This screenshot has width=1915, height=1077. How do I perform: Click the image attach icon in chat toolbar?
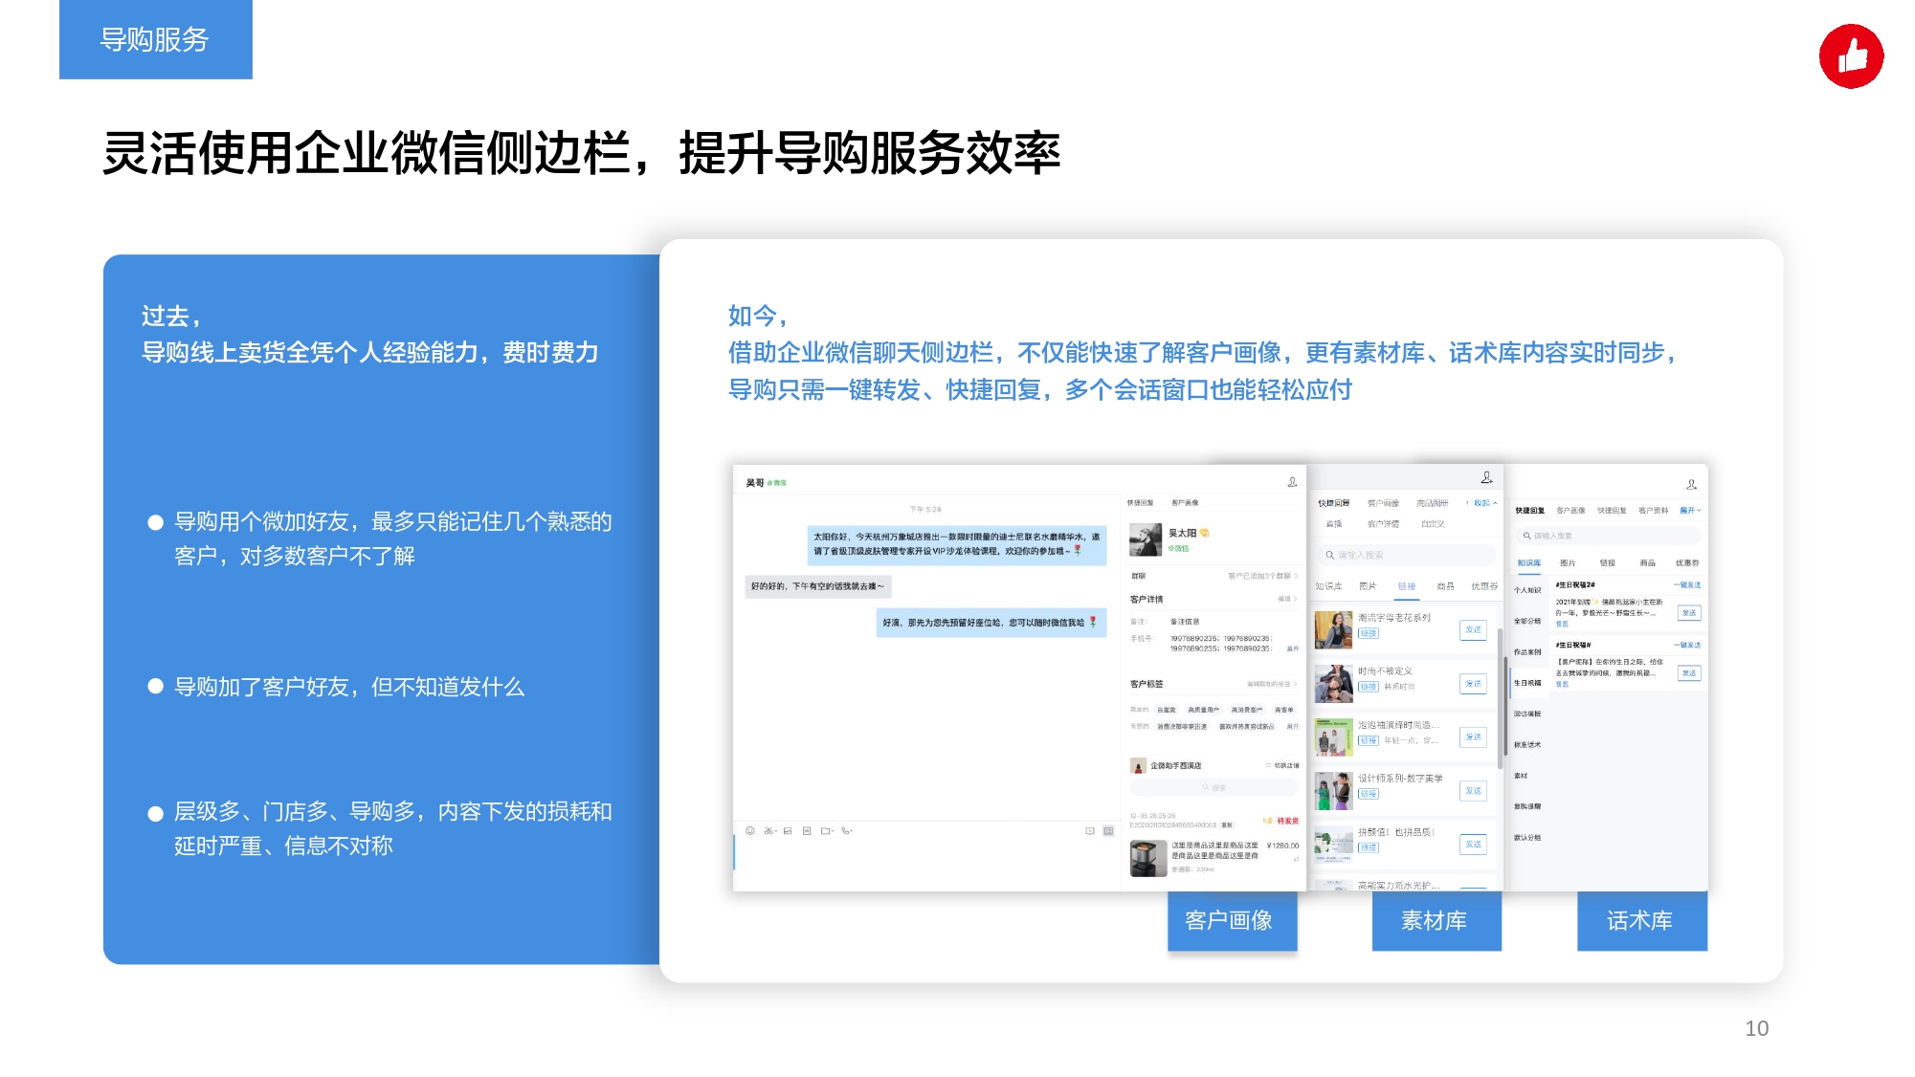(788, 830)
